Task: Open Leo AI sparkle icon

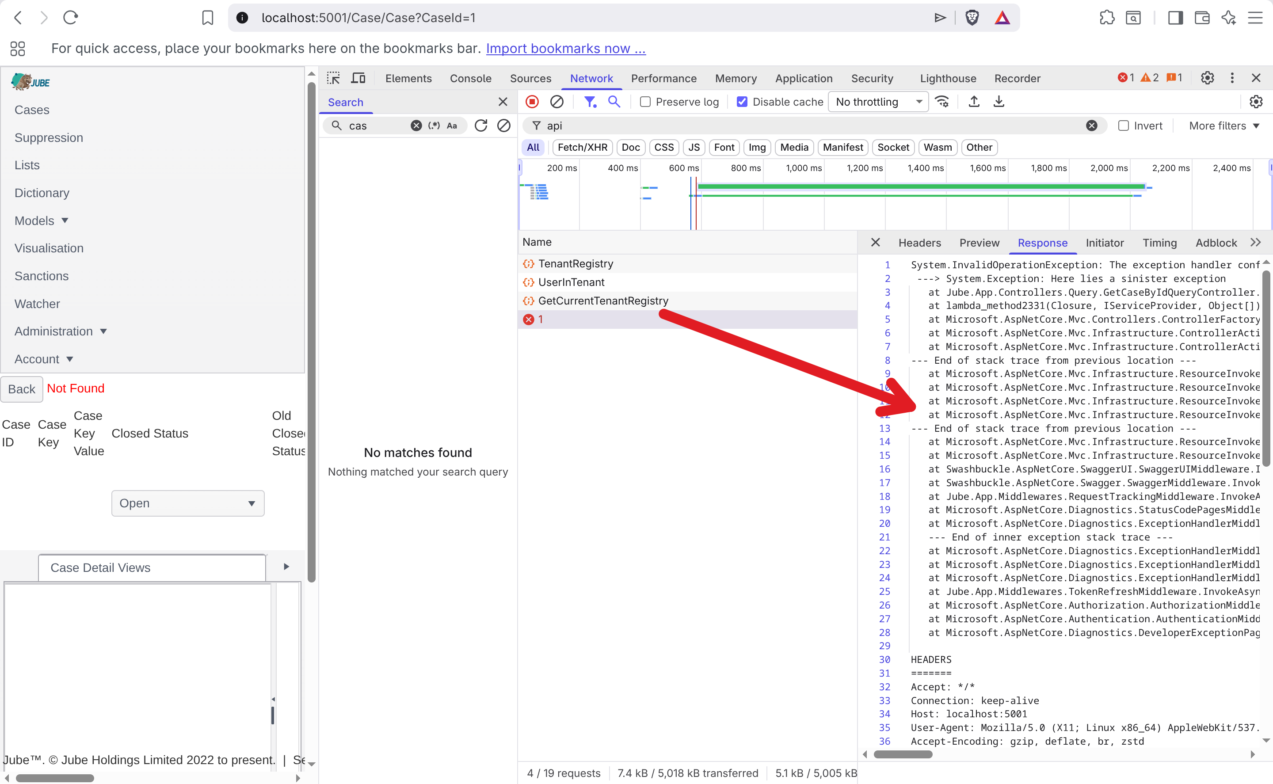Action: [1228, 18]
